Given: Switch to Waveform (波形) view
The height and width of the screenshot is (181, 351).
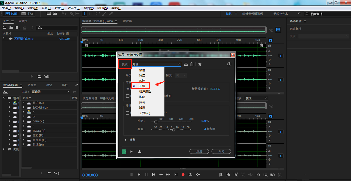Looking at the screenshot, I should pos(11,14).
